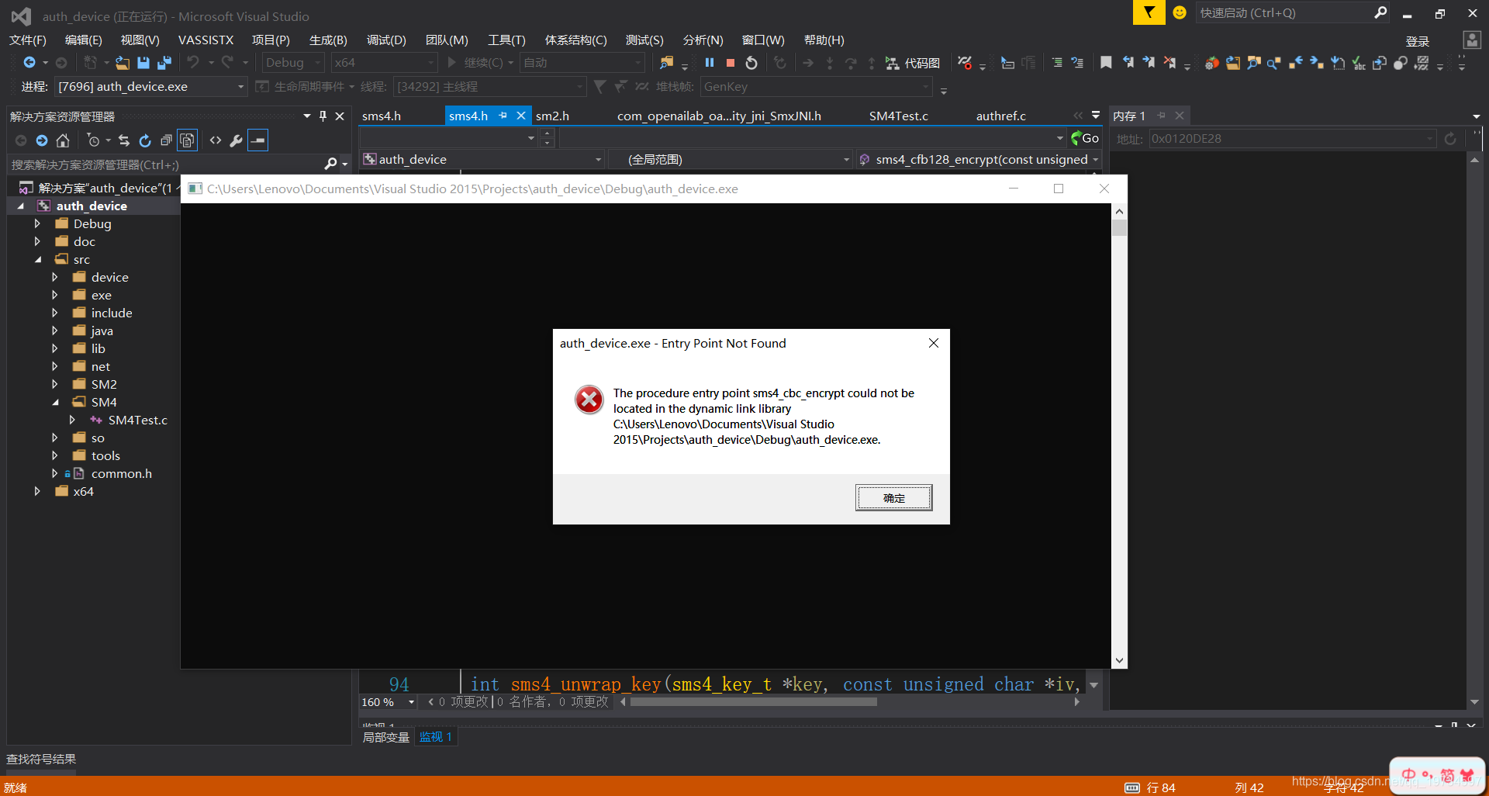
Task: Toggle a bookmark with the bookmark icon
Action: pyautogui.click(x=1106, y=63)
